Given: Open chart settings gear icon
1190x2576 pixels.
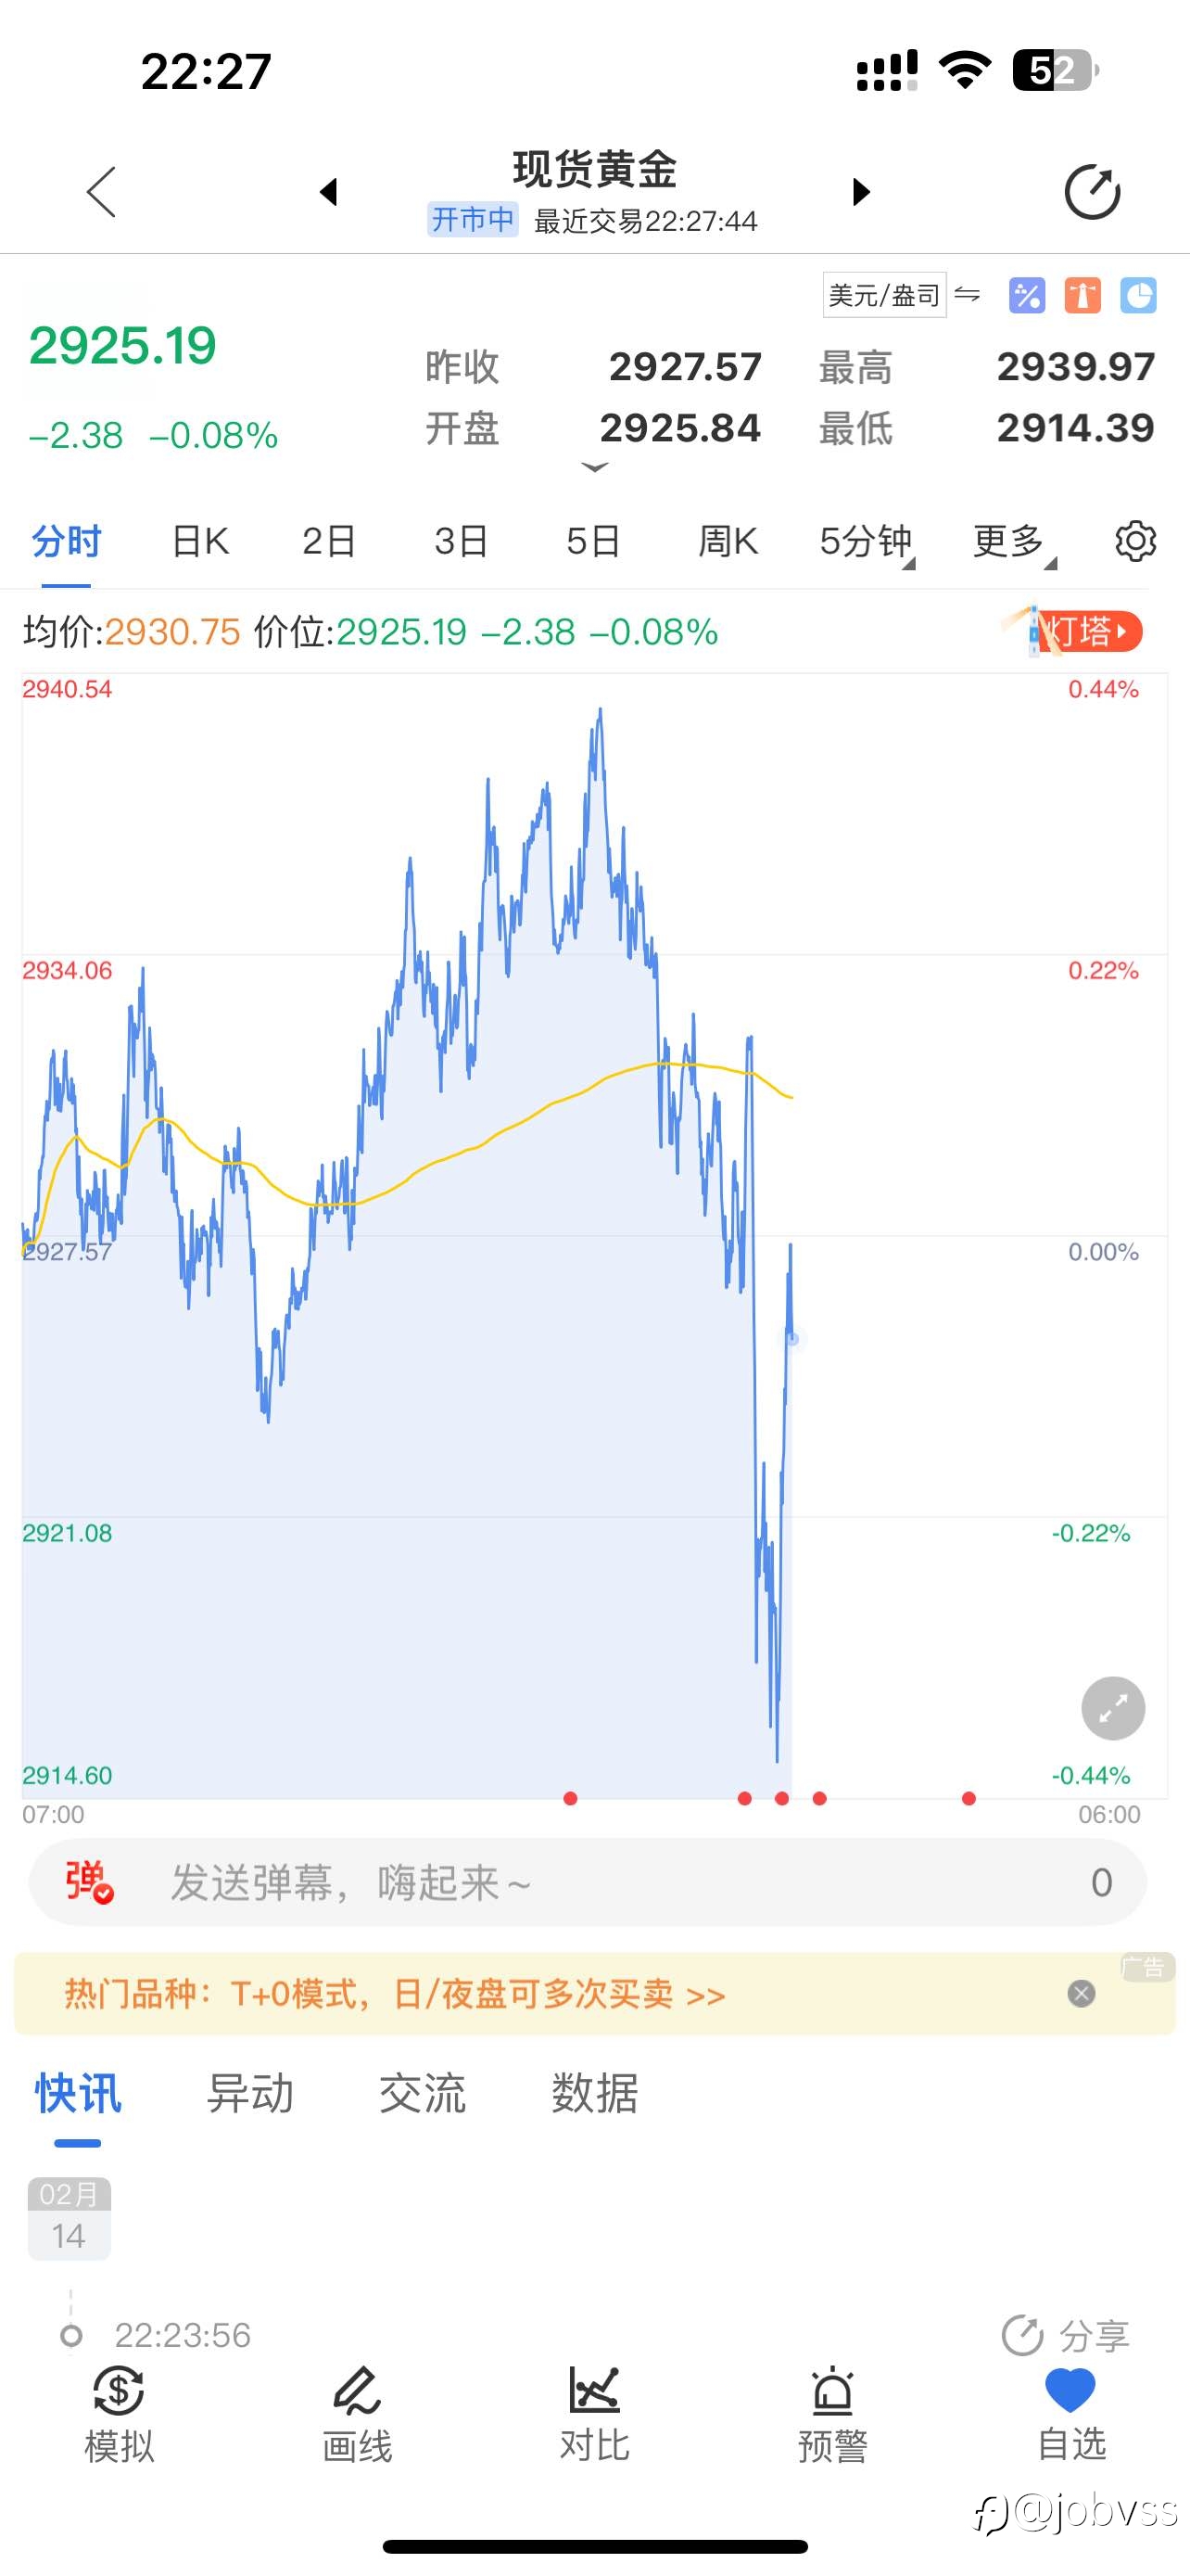Looking at the screenshot, I should [1135, 541].
